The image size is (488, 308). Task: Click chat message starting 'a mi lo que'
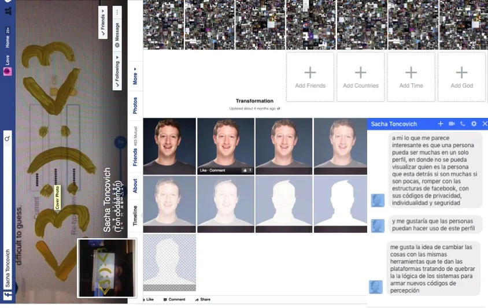435,170
